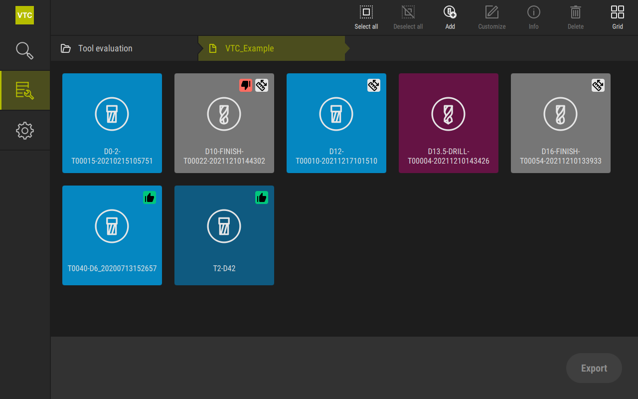Click the thumbs-down badge on D10-FINISH tile

(x=245, y=85)
